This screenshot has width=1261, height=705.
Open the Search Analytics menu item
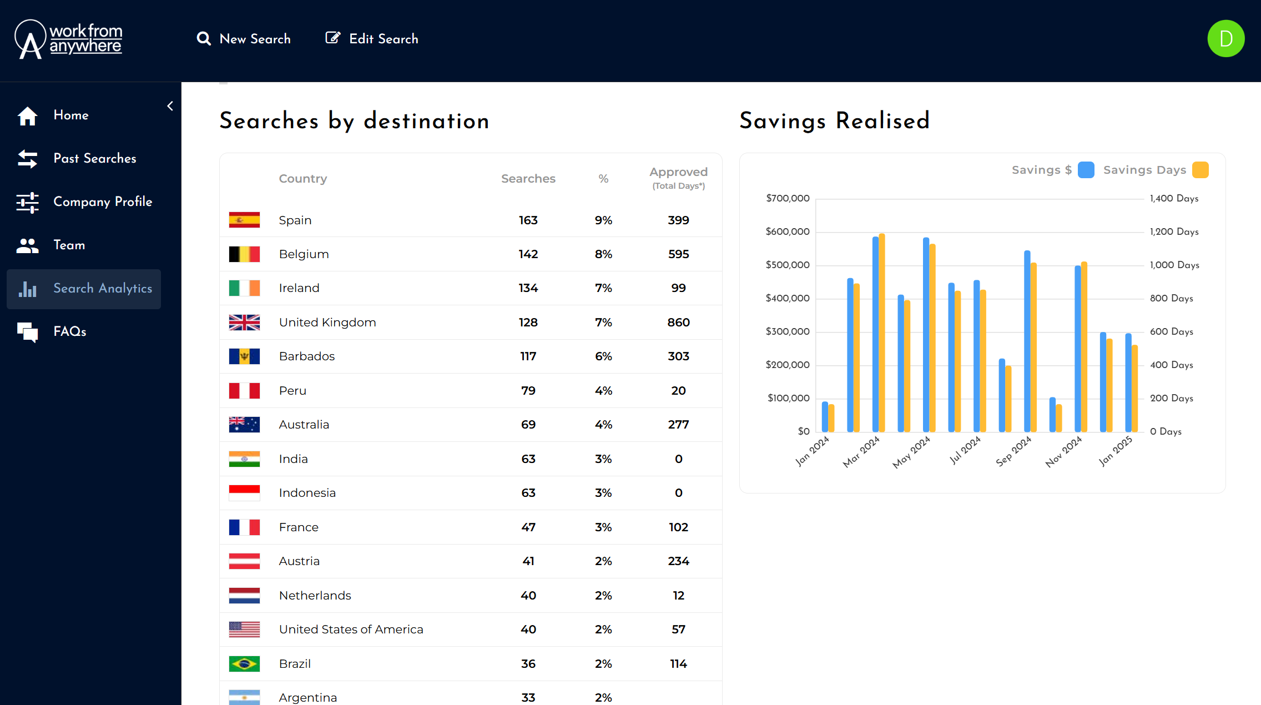coord(102,289)
